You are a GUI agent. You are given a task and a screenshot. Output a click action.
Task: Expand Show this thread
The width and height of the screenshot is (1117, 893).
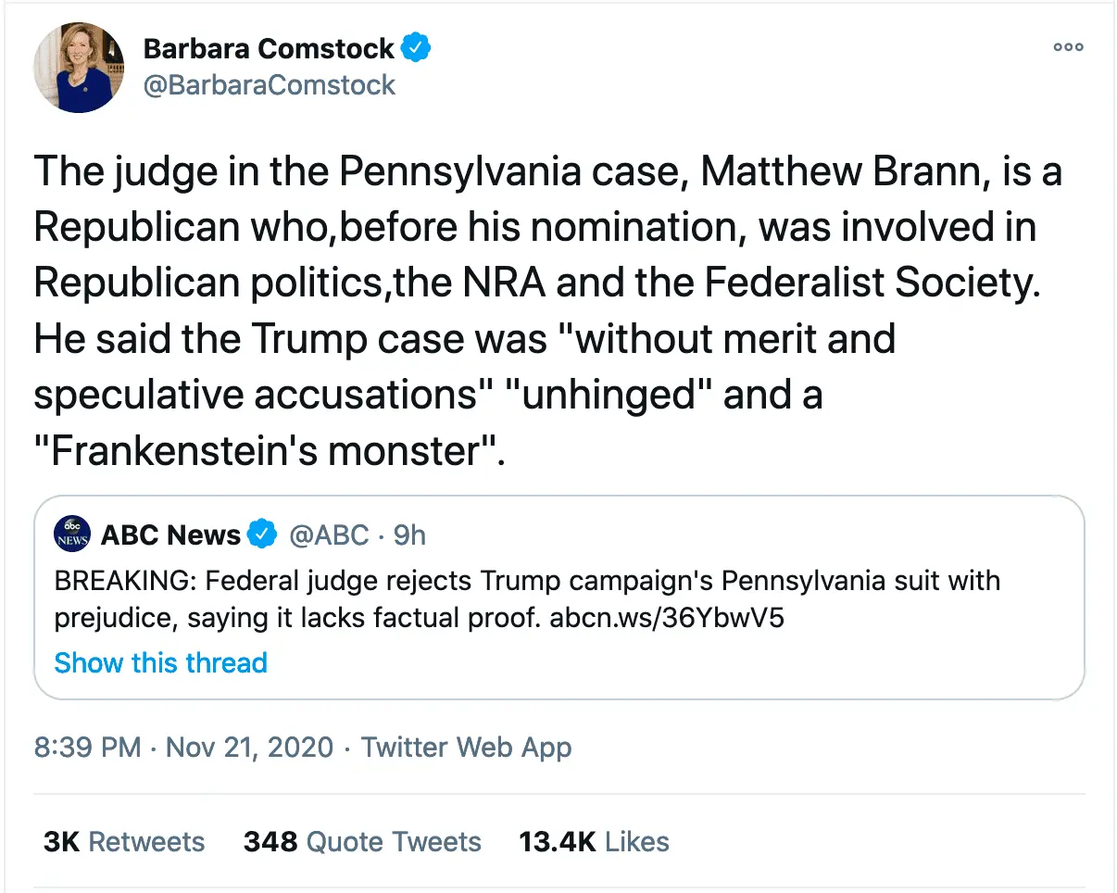tap(161, 662)
